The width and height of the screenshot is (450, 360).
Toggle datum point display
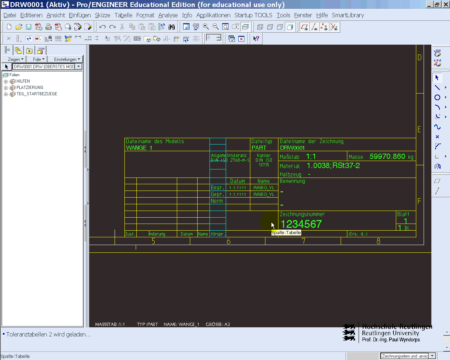click(x=324, y=27)
